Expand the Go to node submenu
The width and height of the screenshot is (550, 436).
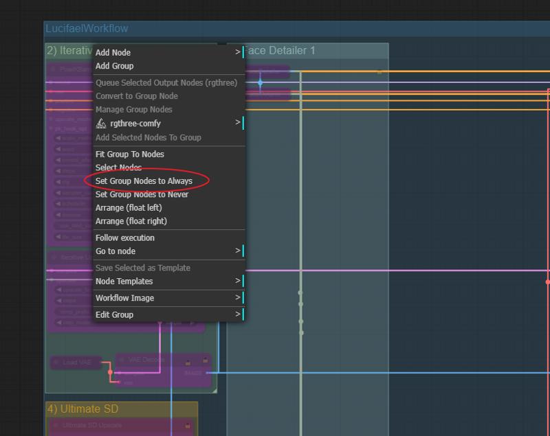pos(169,251)
